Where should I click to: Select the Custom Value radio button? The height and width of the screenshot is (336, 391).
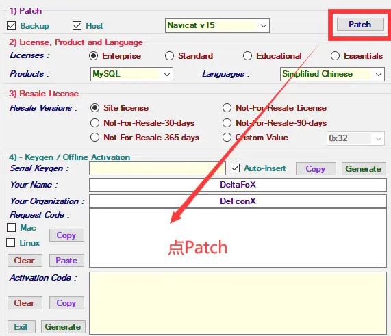point(227,138)
